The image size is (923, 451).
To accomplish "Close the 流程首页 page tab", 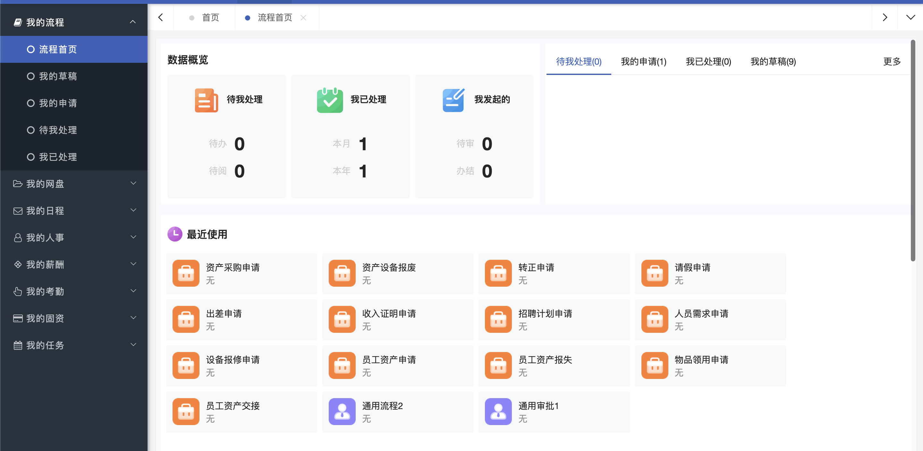I will [x=303, y=17].
